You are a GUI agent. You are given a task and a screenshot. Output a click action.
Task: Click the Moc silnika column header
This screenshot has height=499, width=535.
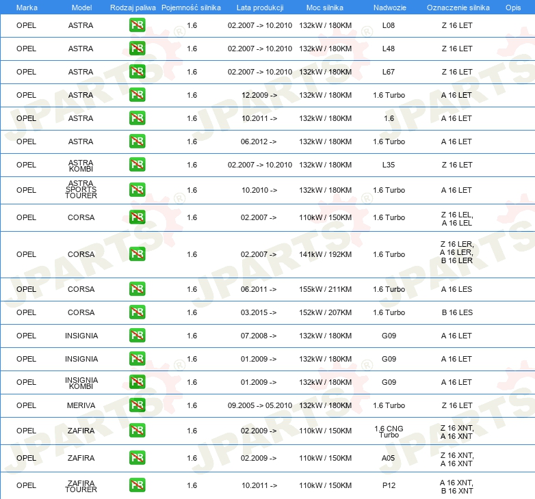(x=325, y=8)
